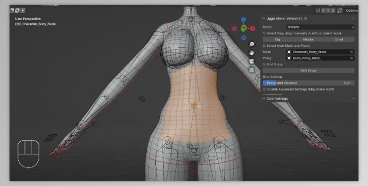368x186 pixels.
Task: Click the zoom magnifier viewport icon
Action: tap(252, 44)
